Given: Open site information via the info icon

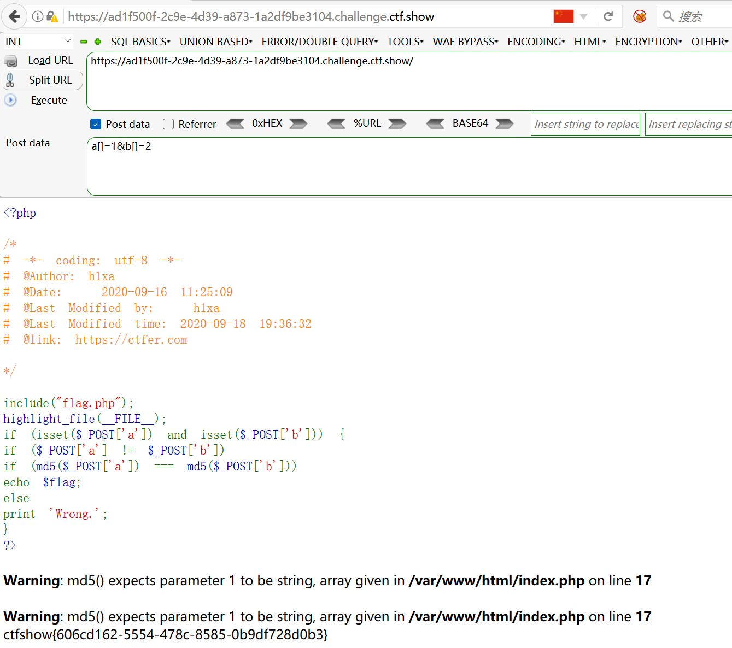Looking at the screenshot, I should click(38, 16).
